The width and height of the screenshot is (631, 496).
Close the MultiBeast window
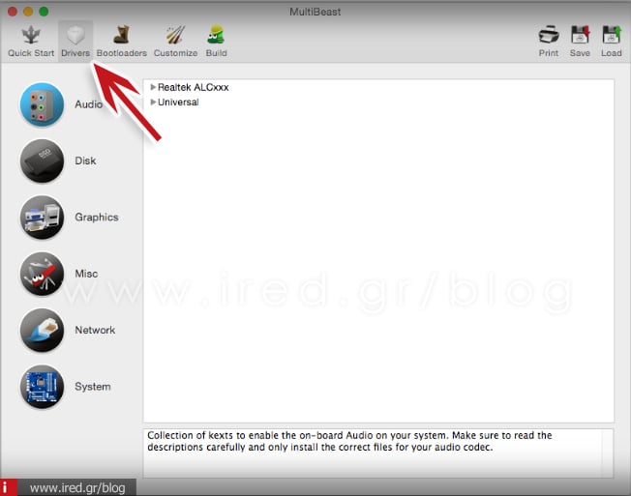pos(13,12)
